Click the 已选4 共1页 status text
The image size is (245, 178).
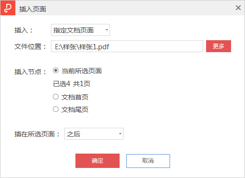click(x=72, y=84)
